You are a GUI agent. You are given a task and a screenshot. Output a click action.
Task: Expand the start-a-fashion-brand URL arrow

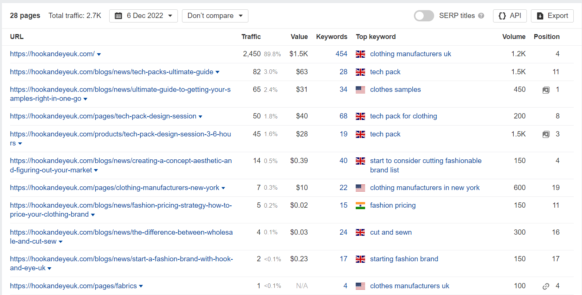coord(49,268)
